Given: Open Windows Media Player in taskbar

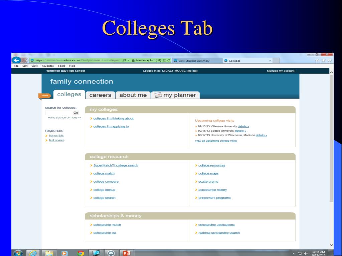Looking at the screenshot, I should pos(64,253).
